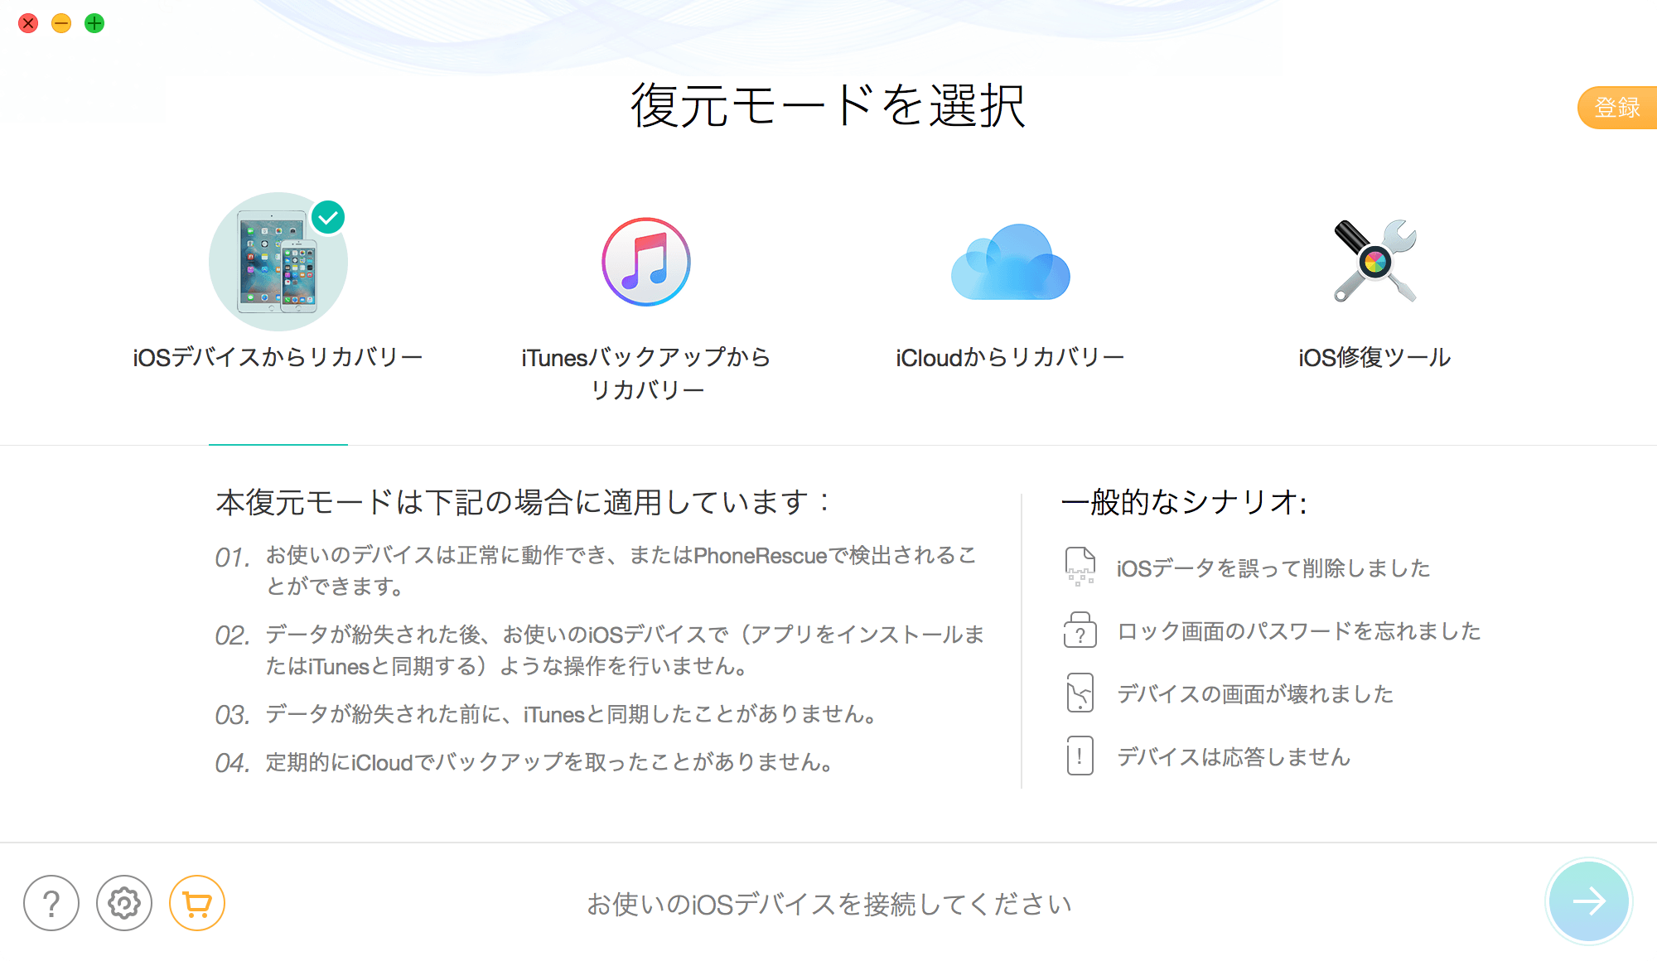Click the 一般的なシナリオ heading

1185,502
